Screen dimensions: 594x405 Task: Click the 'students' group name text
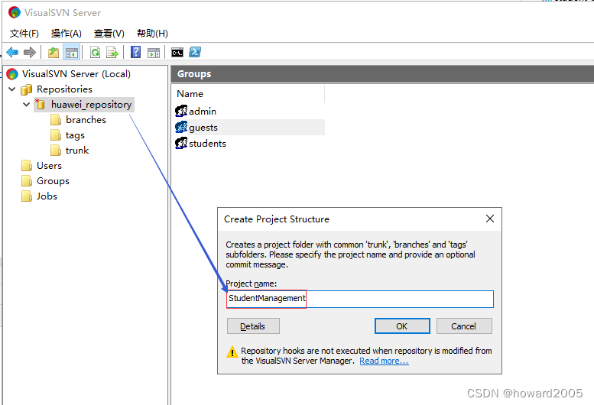208,144
